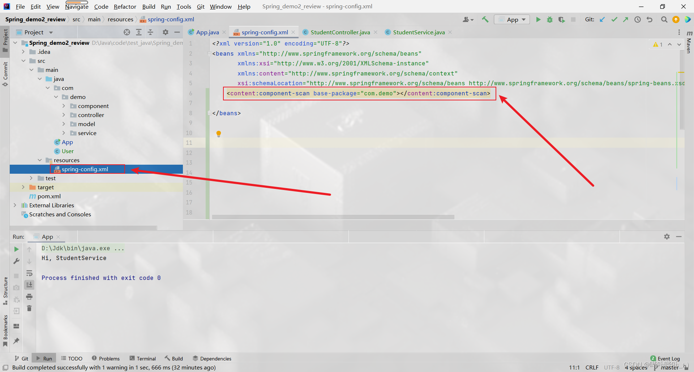Run the App configuration with green play button

click(538, 20)
